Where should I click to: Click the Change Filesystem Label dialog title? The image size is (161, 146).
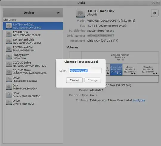click(81, 62)
